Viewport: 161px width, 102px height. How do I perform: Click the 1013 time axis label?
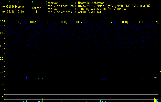(x=48, y=22)
